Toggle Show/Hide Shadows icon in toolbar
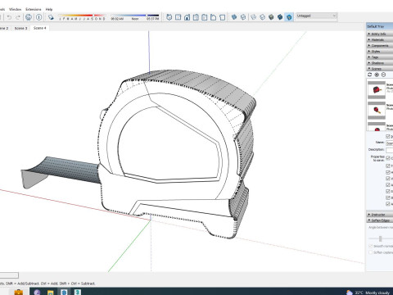Screen dimensions: 393x295 [x=51, y=17]
